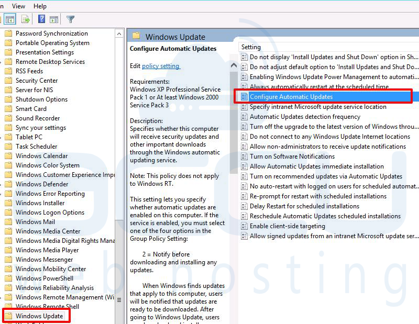
Task: Click the policy icon for Delay Restart for scheduled installations
Action: point(244,206)
